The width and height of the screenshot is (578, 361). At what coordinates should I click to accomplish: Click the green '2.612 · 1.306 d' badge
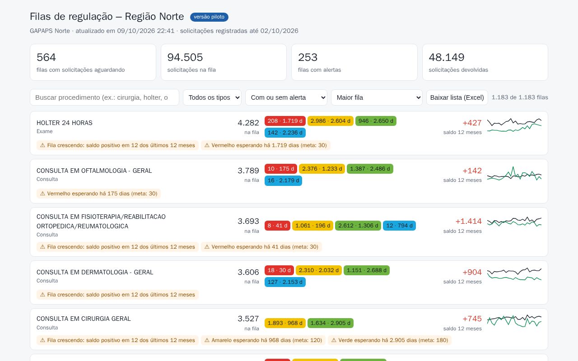point(358,226)
